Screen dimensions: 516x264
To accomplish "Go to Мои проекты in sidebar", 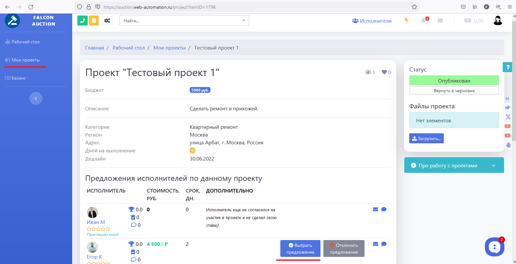I will coord(26,60).
